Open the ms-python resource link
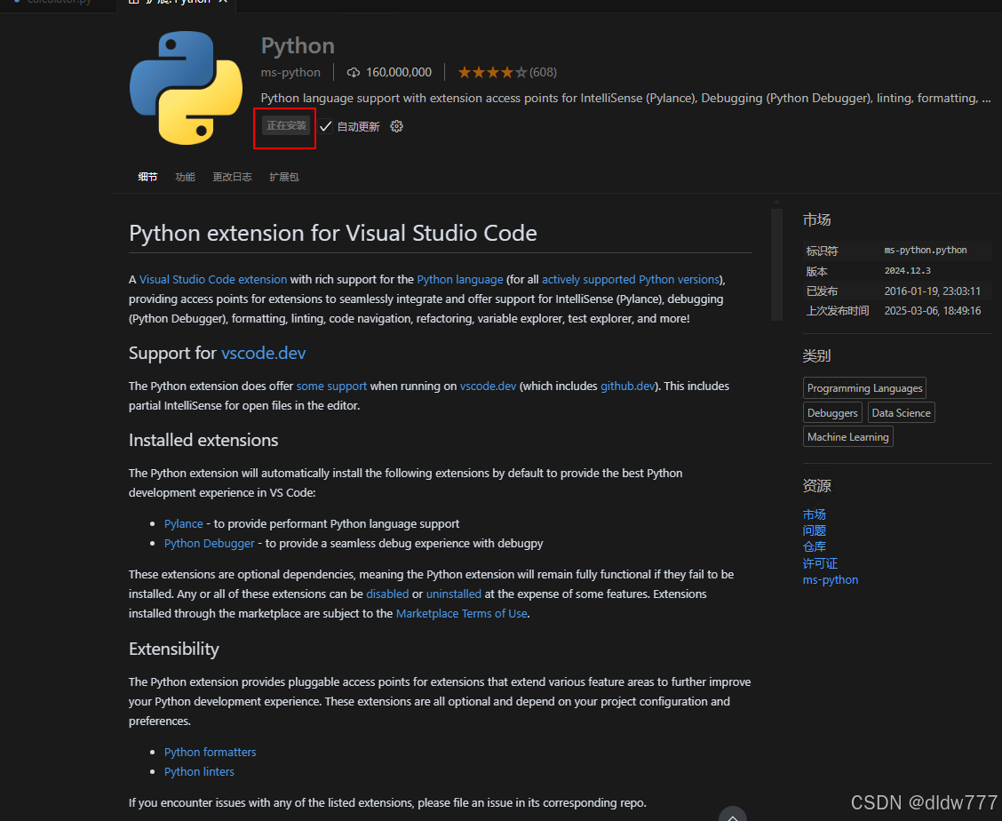The image size is (1002, 821). coord(830,580)
